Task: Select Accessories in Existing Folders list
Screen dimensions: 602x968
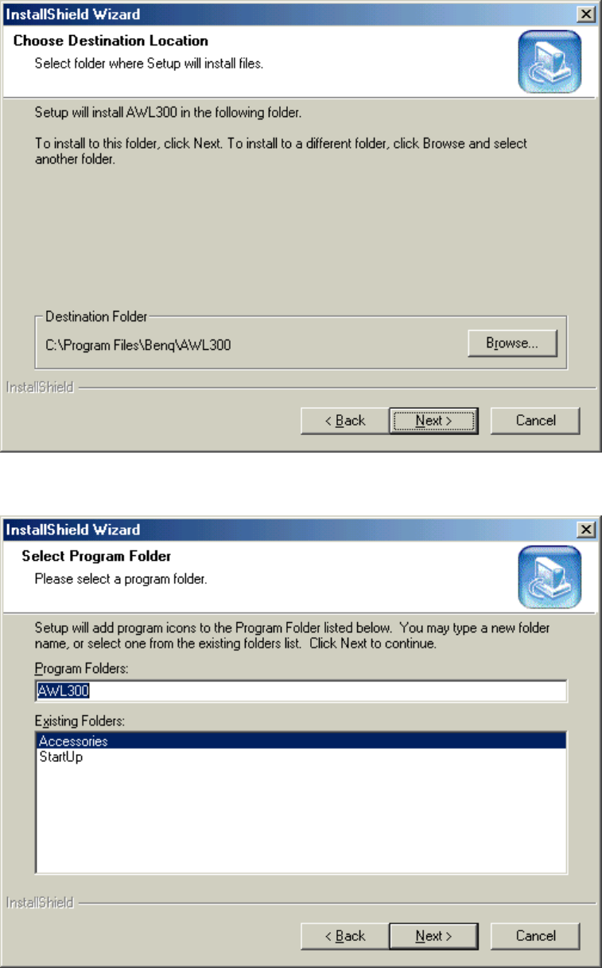Action: click(301, 741)
